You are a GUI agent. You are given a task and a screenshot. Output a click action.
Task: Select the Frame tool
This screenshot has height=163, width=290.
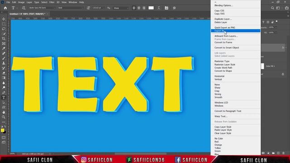coord(4,43)
